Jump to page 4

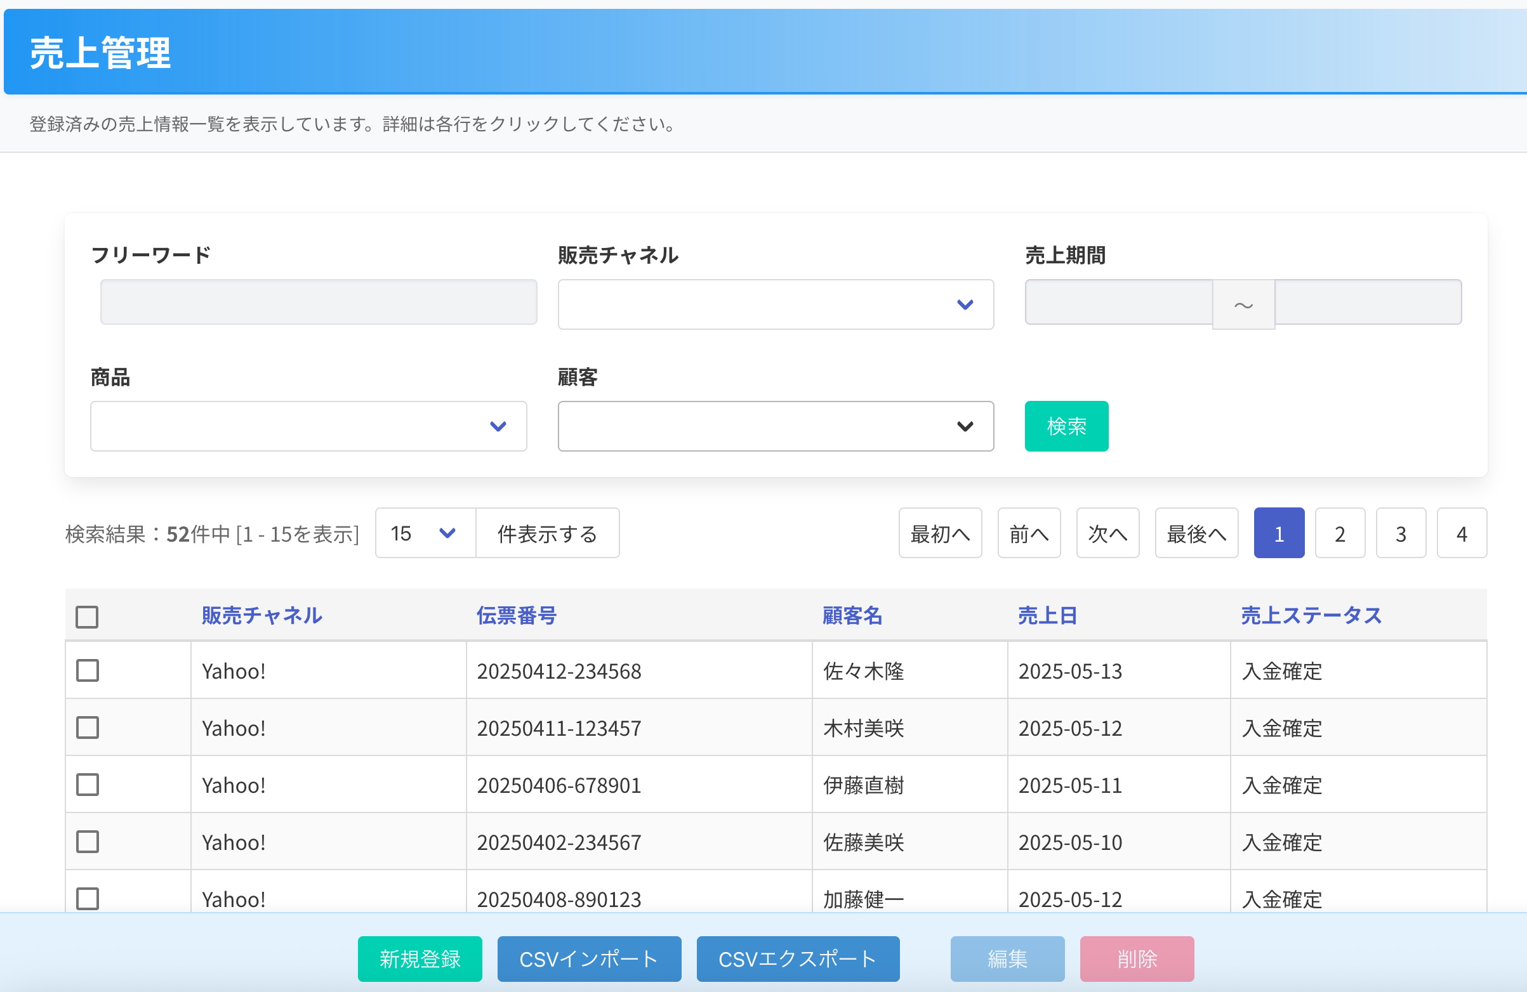1461,533
